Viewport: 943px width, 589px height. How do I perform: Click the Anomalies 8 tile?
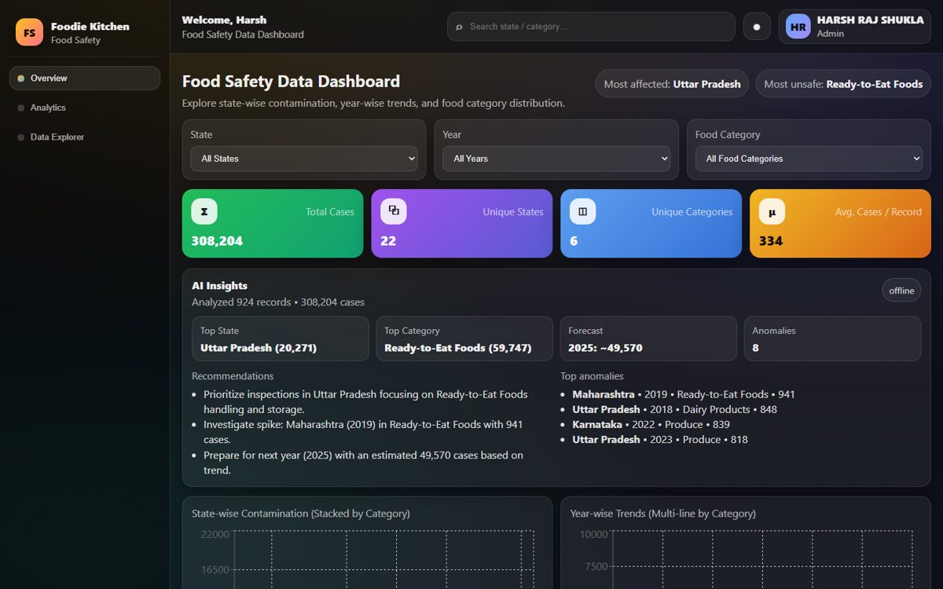tap(832, 339)
